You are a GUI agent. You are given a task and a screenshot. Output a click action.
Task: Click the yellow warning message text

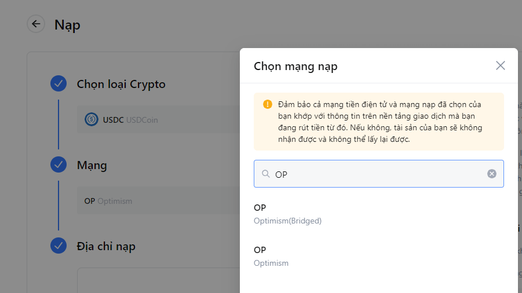[x=380, y=122]
